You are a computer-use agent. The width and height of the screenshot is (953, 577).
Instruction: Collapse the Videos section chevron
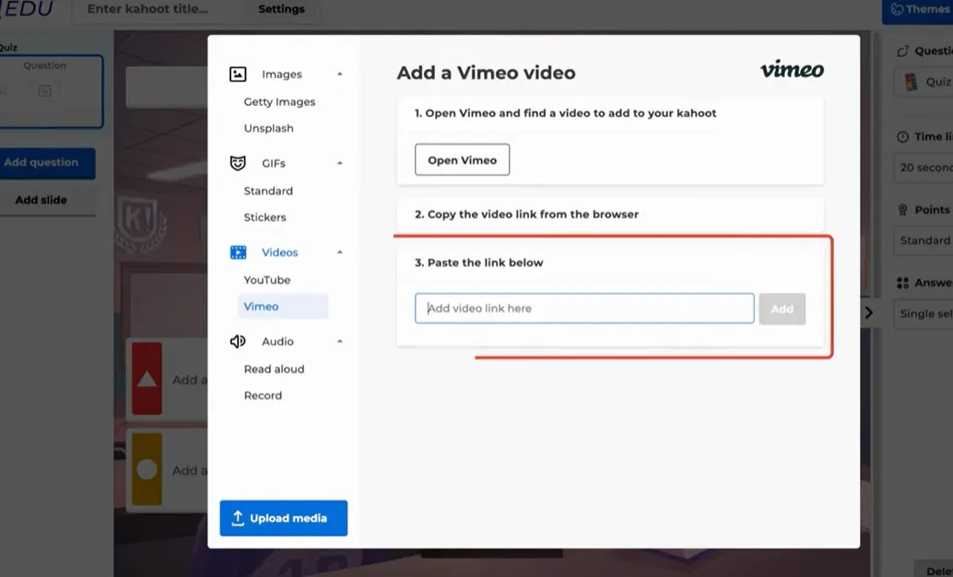(339, 253)
